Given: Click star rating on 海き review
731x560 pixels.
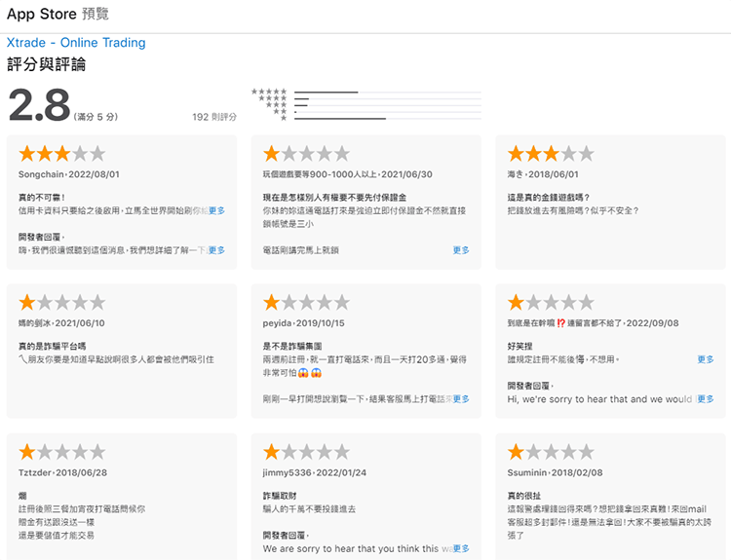Looking at the screenshot, I should [x=551, y=154].
